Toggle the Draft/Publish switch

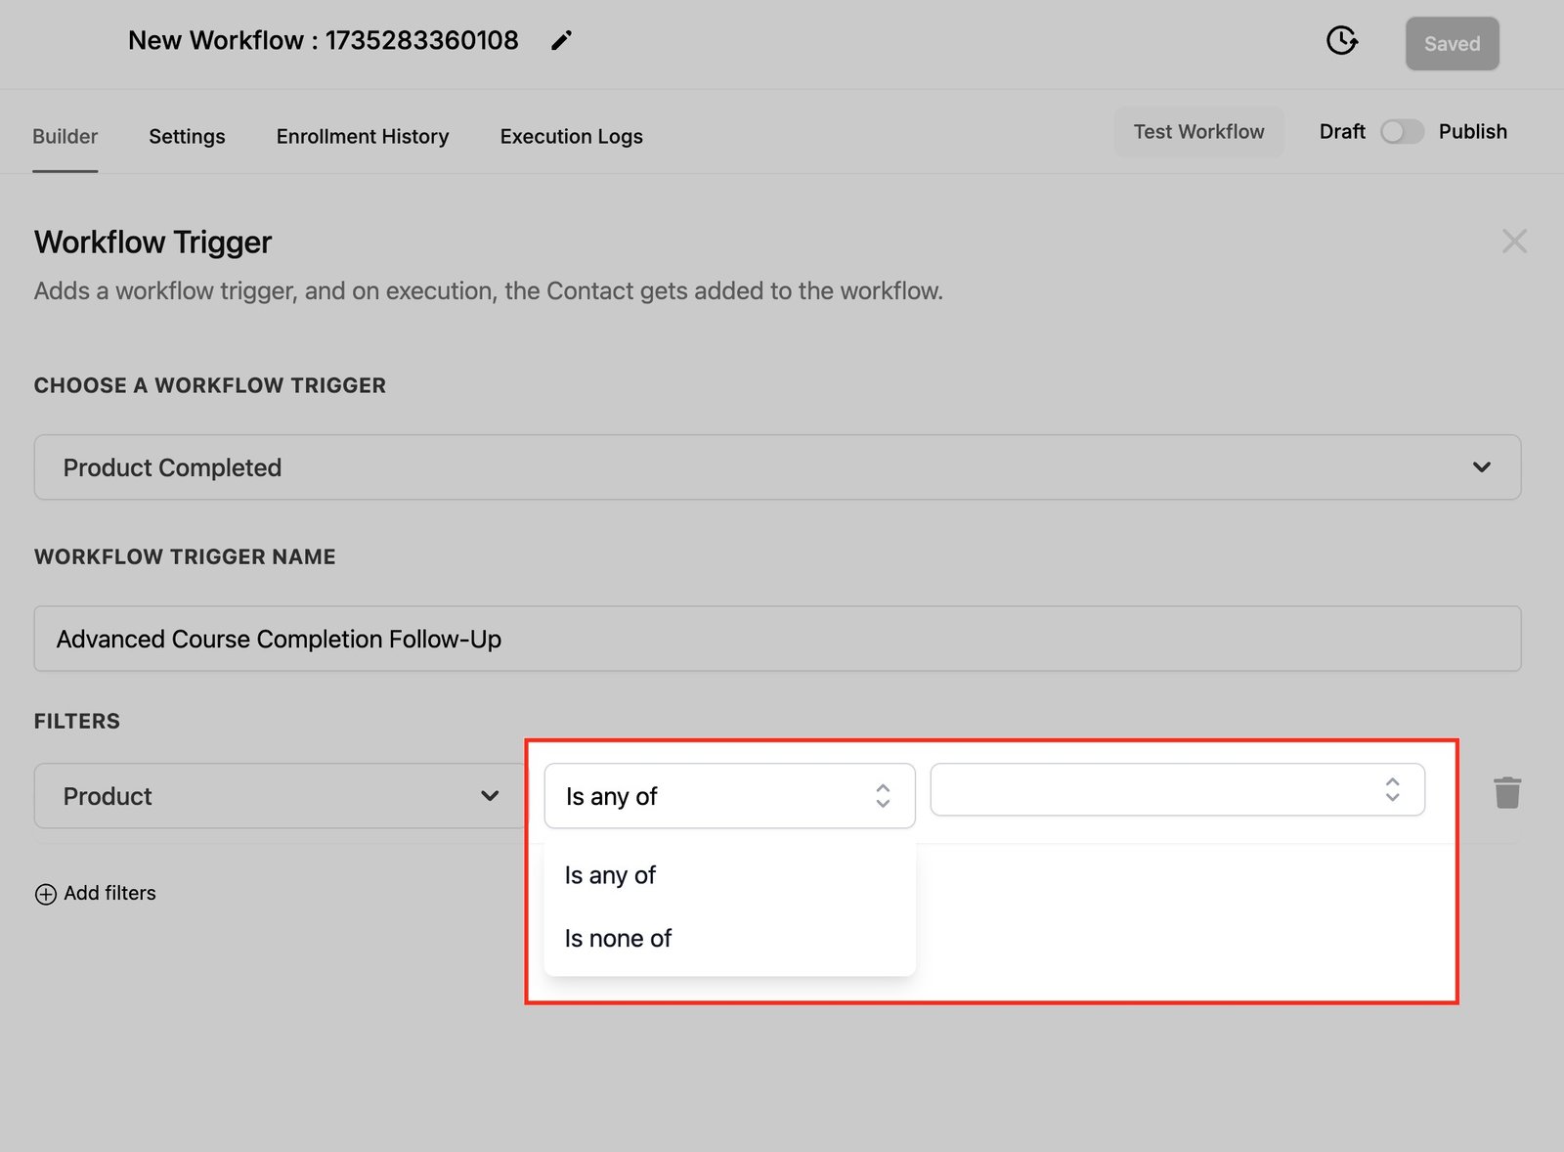[1401, 132]
